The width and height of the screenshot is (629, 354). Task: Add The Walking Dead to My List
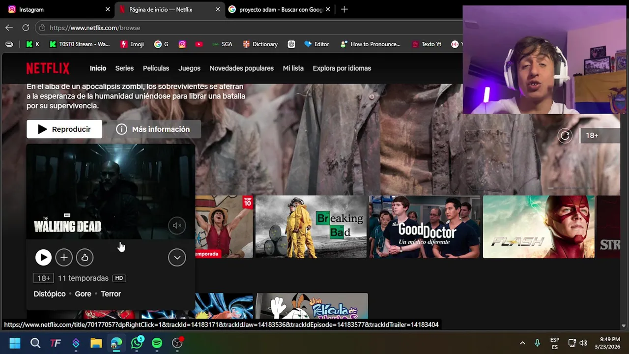64,257
